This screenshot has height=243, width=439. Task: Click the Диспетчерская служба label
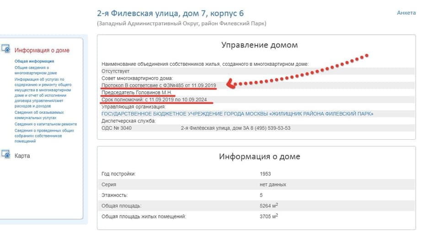[128, 121]
